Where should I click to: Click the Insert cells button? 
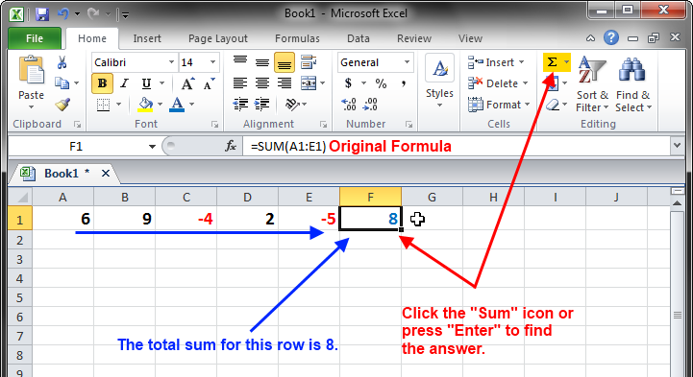(496, 62)
